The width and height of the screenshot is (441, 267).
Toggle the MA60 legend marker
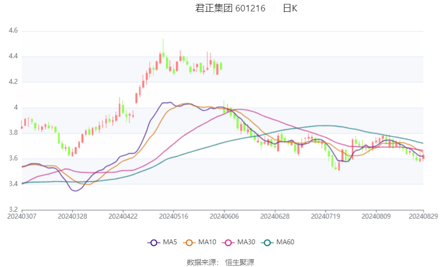(x=267, y=242)
